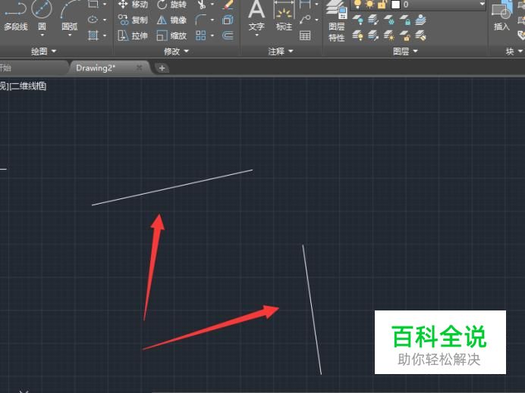Select the Polyline (多段线) tool
525x393 pixels.
[15, 16]
